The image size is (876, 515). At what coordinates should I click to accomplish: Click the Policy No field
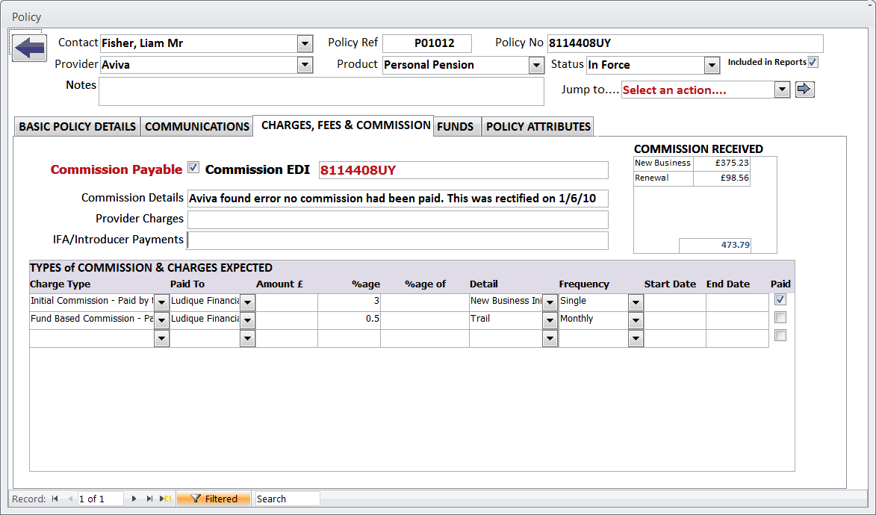tap(685, 43)
